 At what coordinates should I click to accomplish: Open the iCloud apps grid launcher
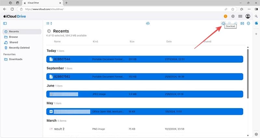[240, 16]
